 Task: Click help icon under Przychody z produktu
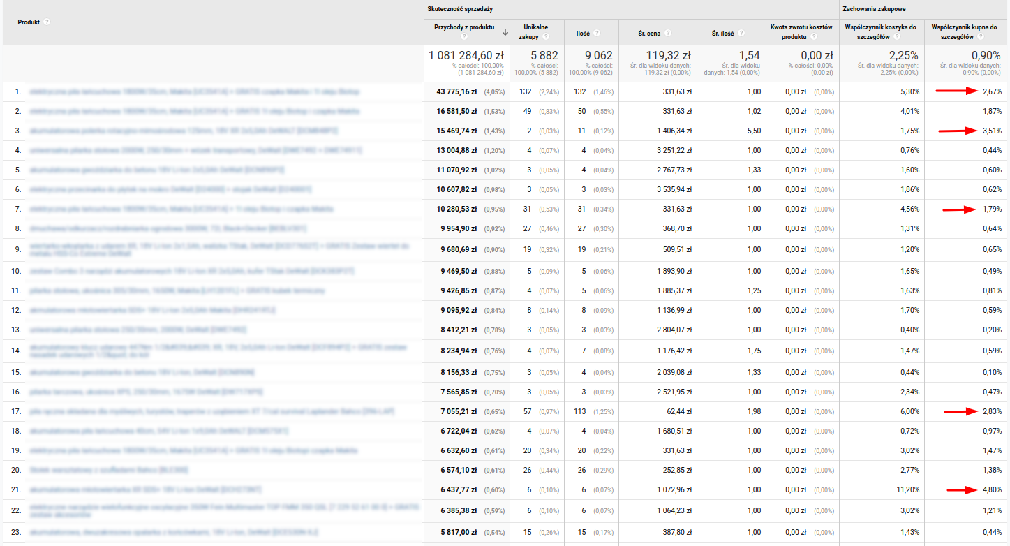464,36
